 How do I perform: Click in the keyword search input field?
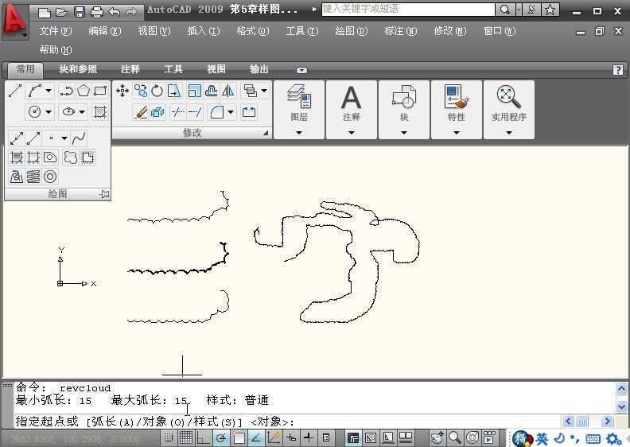click(408, 10)
